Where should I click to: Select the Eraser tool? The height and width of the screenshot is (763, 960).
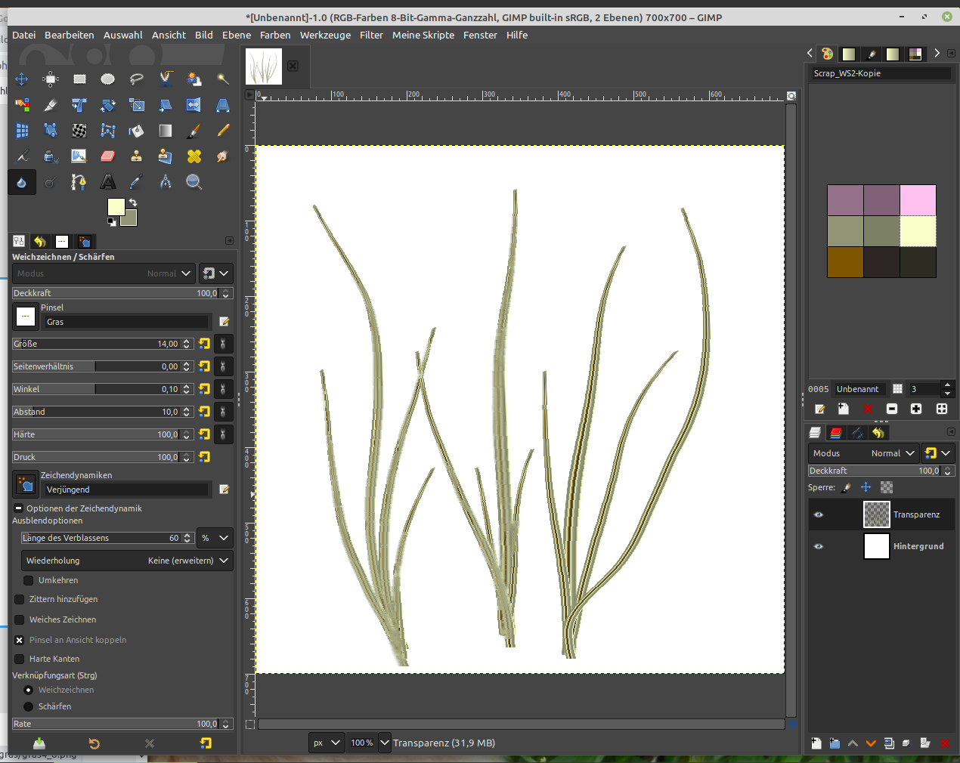coord(107,156)
